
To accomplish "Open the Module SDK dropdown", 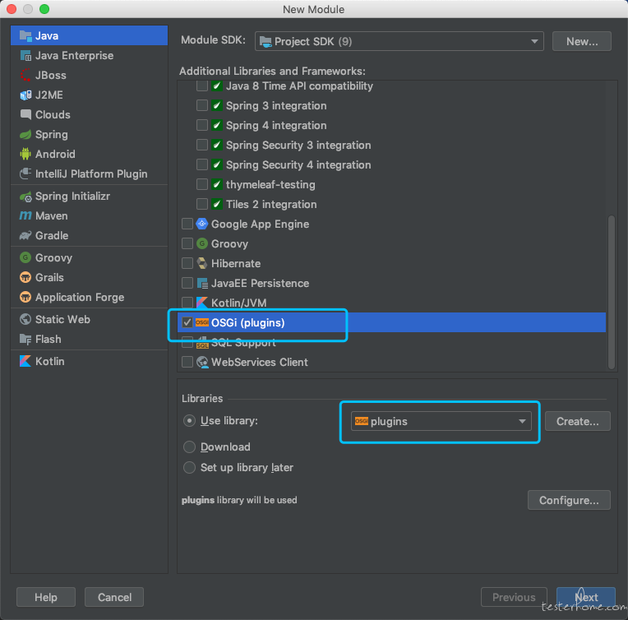I will click(399, 41).
